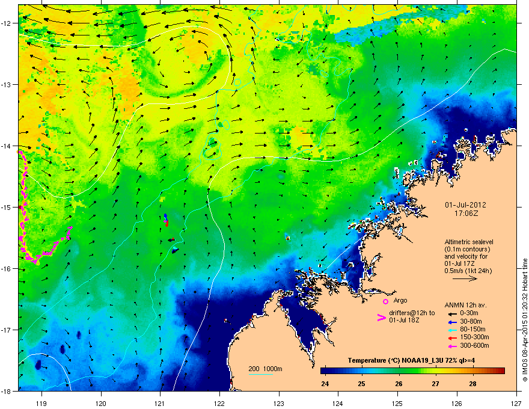
Task: Click the '300-600m' depth label
Action: tap(474, 345)
